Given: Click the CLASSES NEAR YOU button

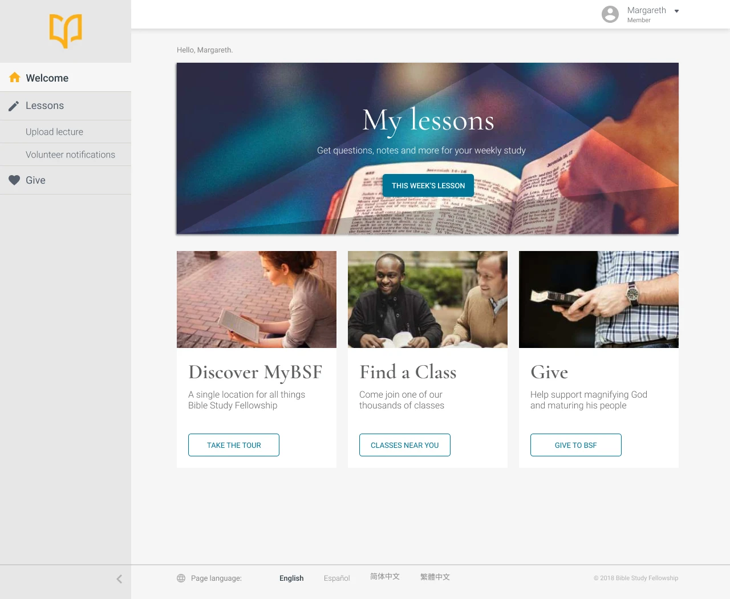Looking at the screenshot, I should click(405, 445).
